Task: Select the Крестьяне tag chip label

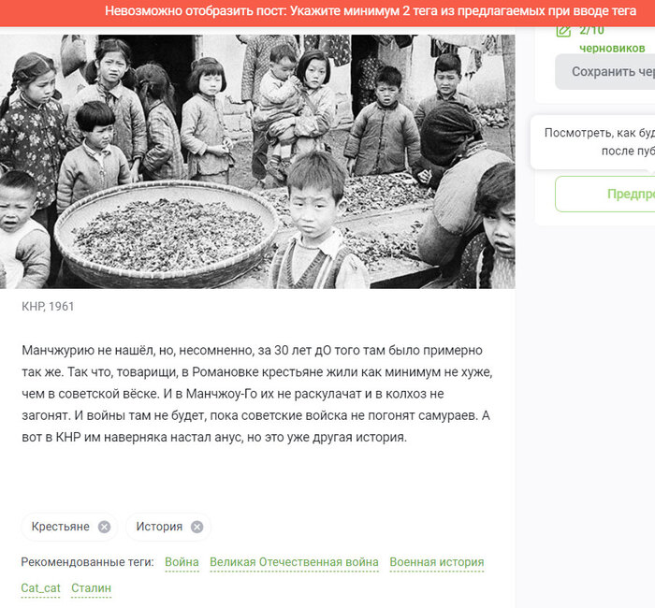Action: coord(61,527)
